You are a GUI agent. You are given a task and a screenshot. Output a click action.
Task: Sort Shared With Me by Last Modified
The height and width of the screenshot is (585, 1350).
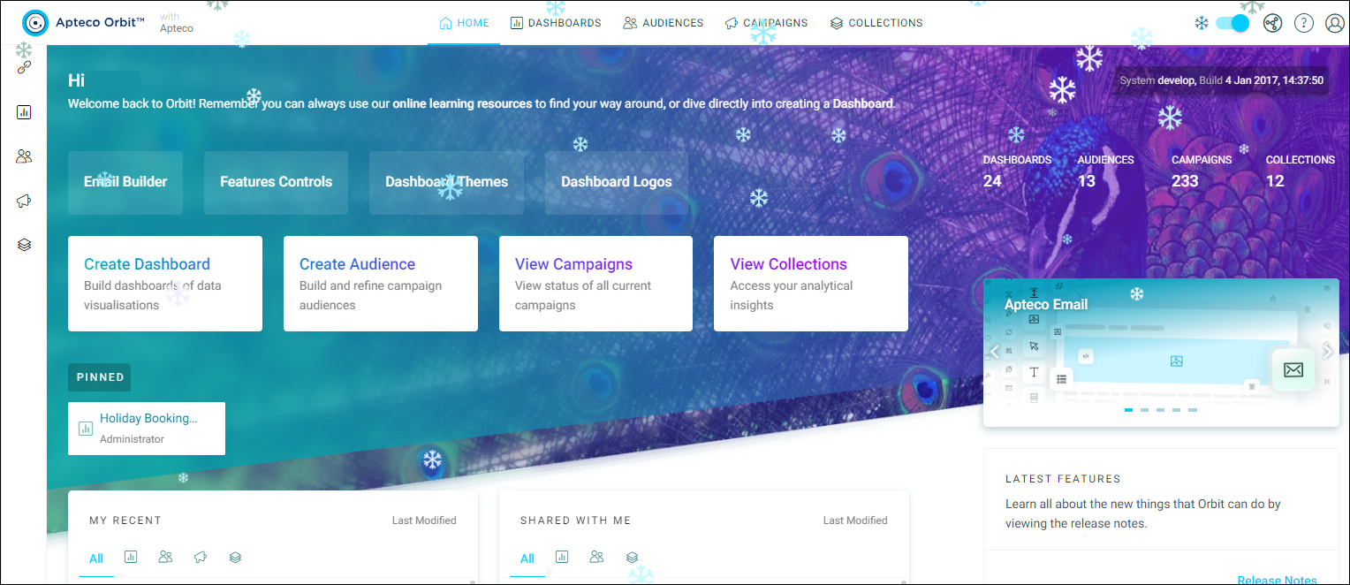coord(855,520)
